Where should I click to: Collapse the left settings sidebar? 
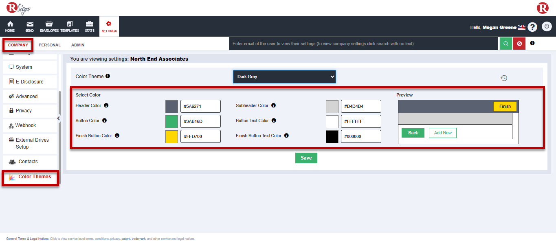tap(59, 118)
